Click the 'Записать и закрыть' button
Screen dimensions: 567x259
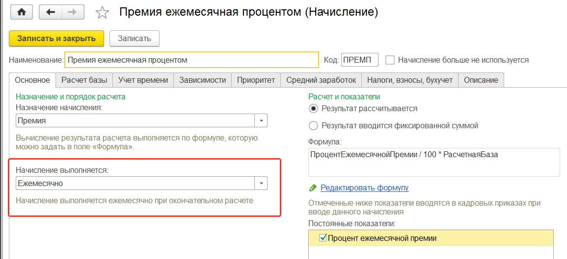coord(56,38)
